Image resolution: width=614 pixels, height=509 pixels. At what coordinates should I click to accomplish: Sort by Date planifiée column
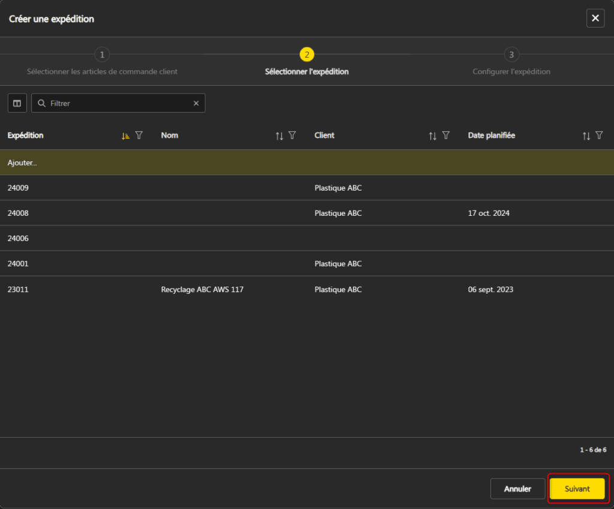coord(586,136)
